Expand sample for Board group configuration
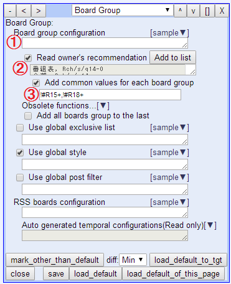The width and height of the screenshot is (231, 284). (169, 33)
